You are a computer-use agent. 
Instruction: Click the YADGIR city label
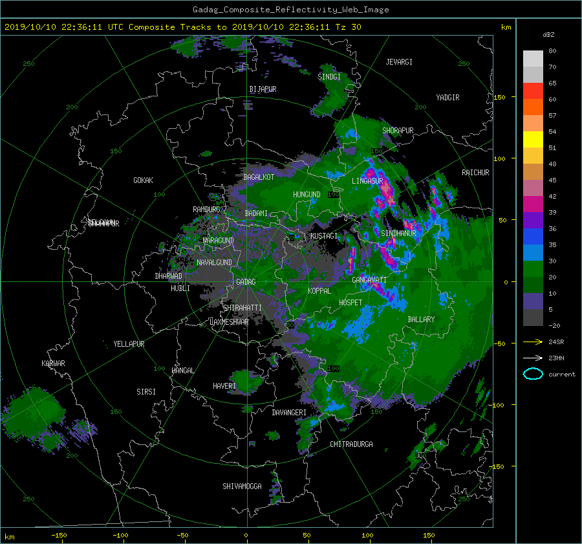447,98
